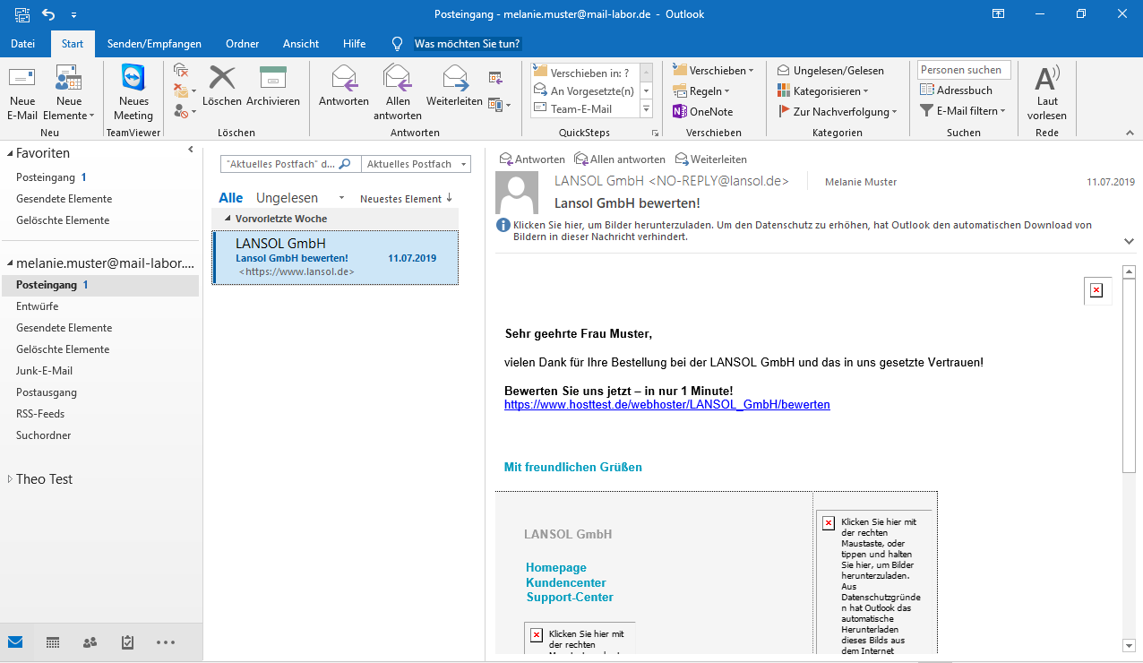Screen dimensions: 1143x663
Task: Open the Entwürfe folder
Action: (x=38, y=306)
